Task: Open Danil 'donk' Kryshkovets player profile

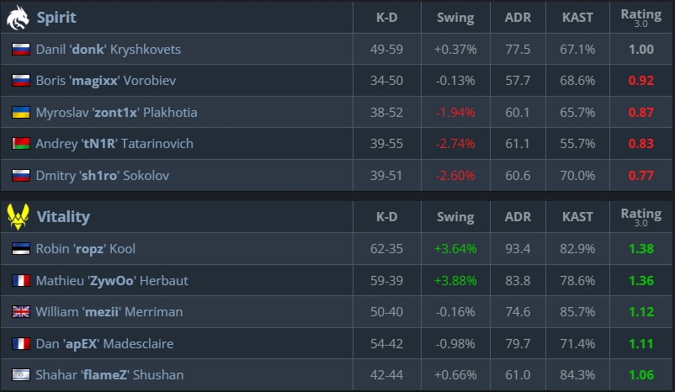Action: coord(108,50)
